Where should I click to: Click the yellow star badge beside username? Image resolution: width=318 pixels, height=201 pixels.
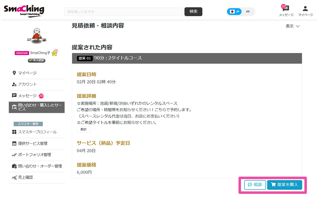pyautogui.click(x=55, y=53)
